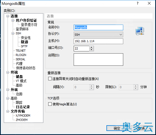Click the network computers session icon
The width and height of the screenshot is (156, 135).
click(x=140, y=31)
